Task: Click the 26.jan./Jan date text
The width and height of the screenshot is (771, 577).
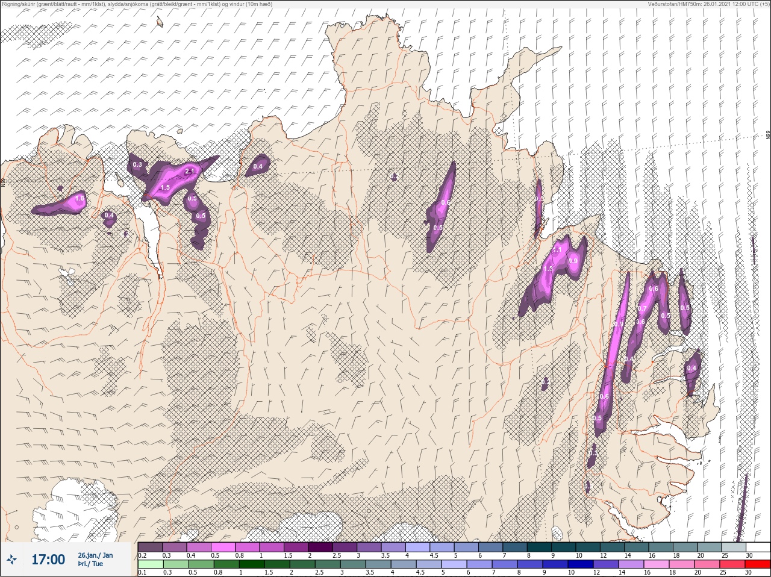Action: [x=95, y=555]
